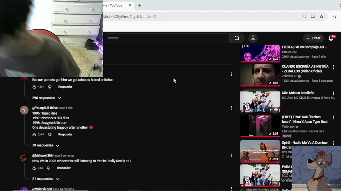This screenshot has height=191, width=341.
Task: Dislike the @YoungBull-fb9ve comment
Action: point(50,134)
